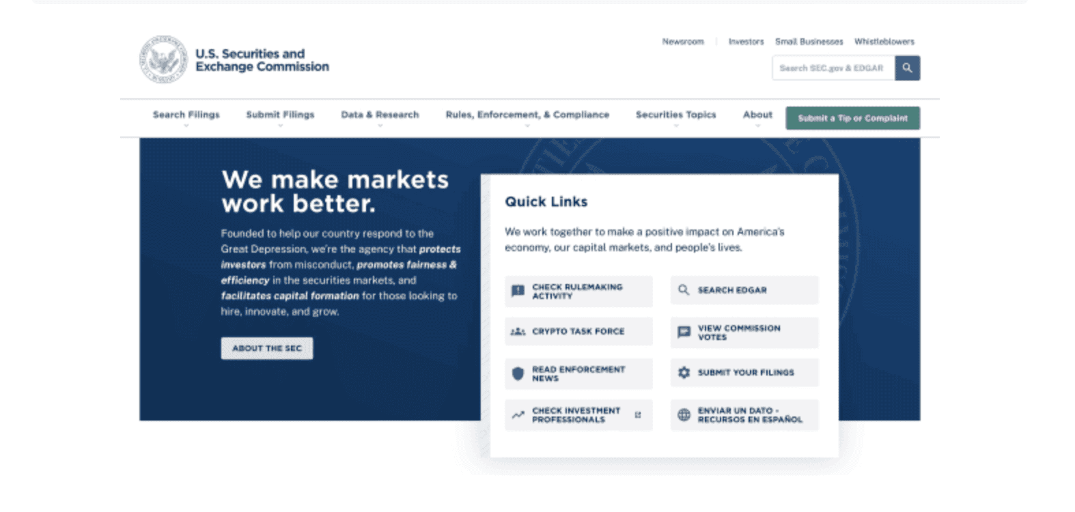Image resolution: width=1075 pixels, height=512 pixels.
Task: Expand the Securities Topics menu chevron
Action: (x=676, y=126)
